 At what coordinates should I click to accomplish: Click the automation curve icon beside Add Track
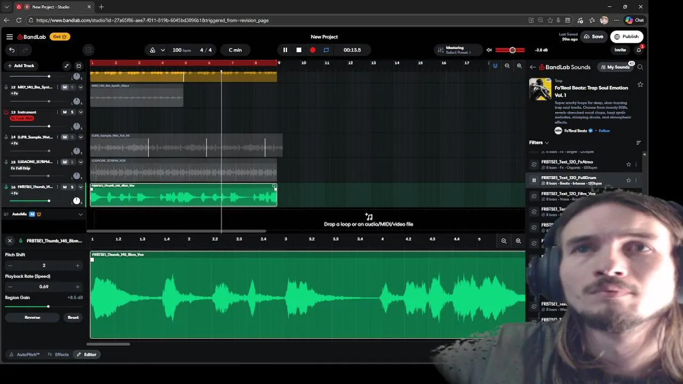point(67,66)
